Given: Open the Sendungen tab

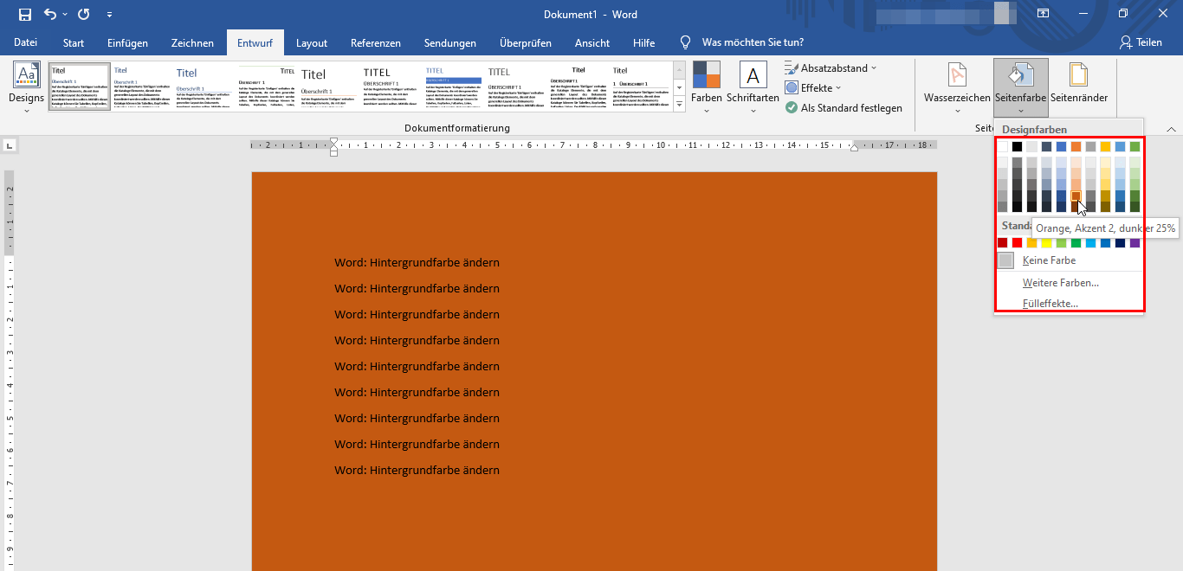Looking at the screenshot, I should pos(450,42).
